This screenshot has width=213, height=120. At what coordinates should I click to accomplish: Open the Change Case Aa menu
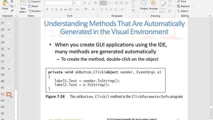(78, 9)
